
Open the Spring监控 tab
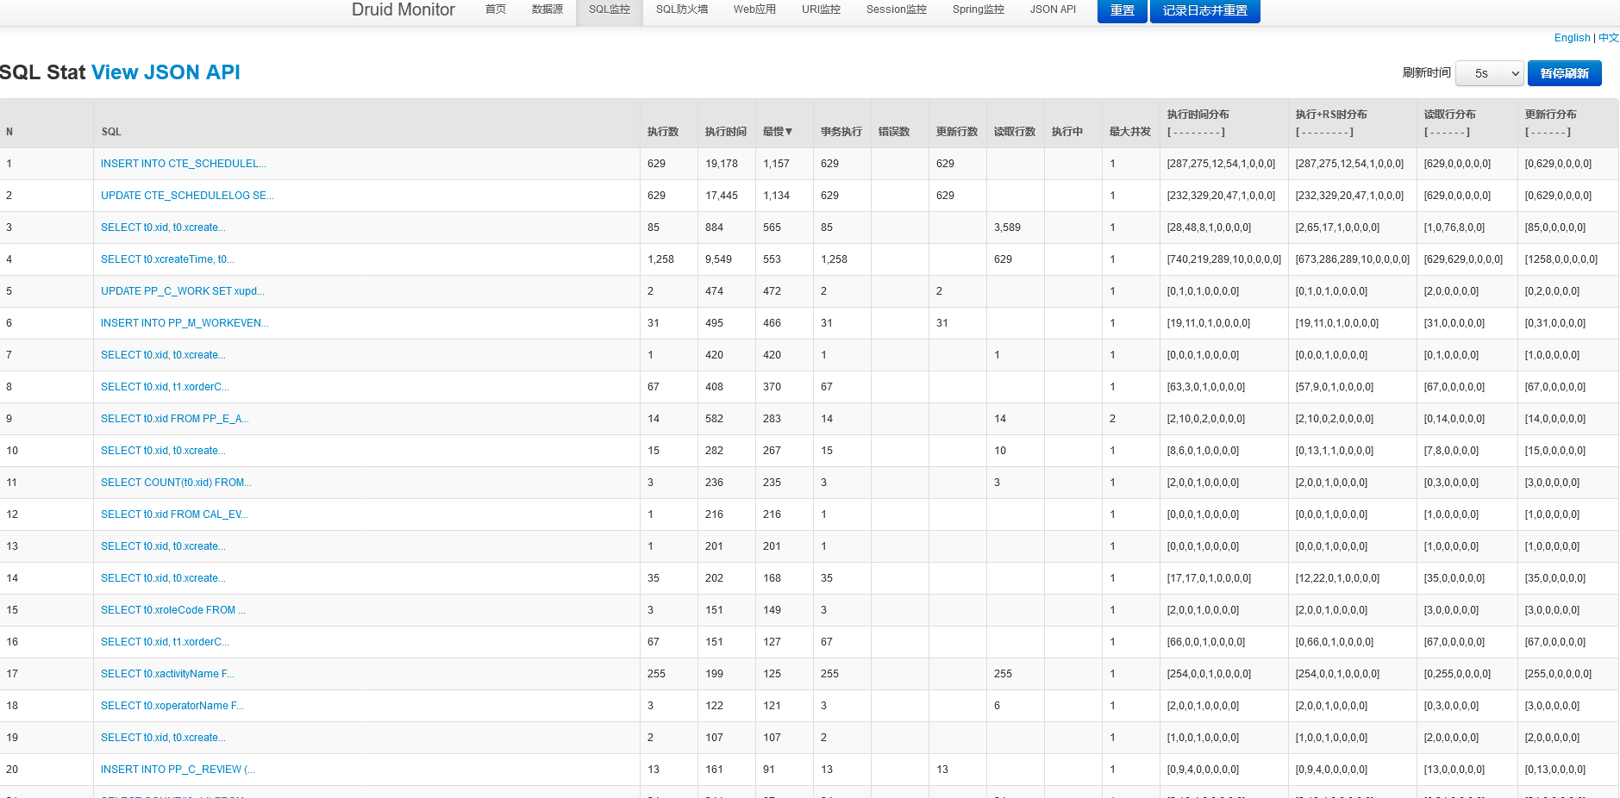coord(978,9)
